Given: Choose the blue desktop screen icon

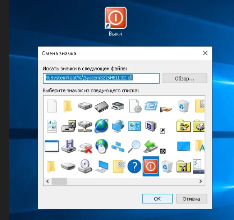Looking at the screenshot, I should pos(184,146).
